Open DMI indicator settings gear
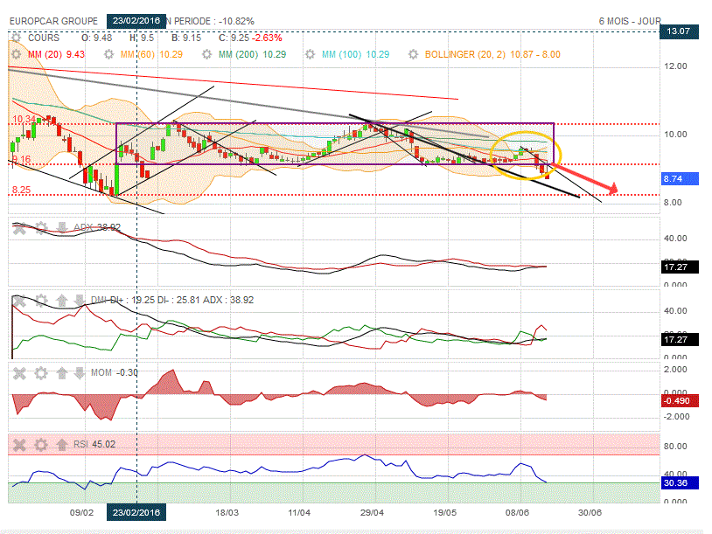The image size is (712, 534). pos(40,301)
